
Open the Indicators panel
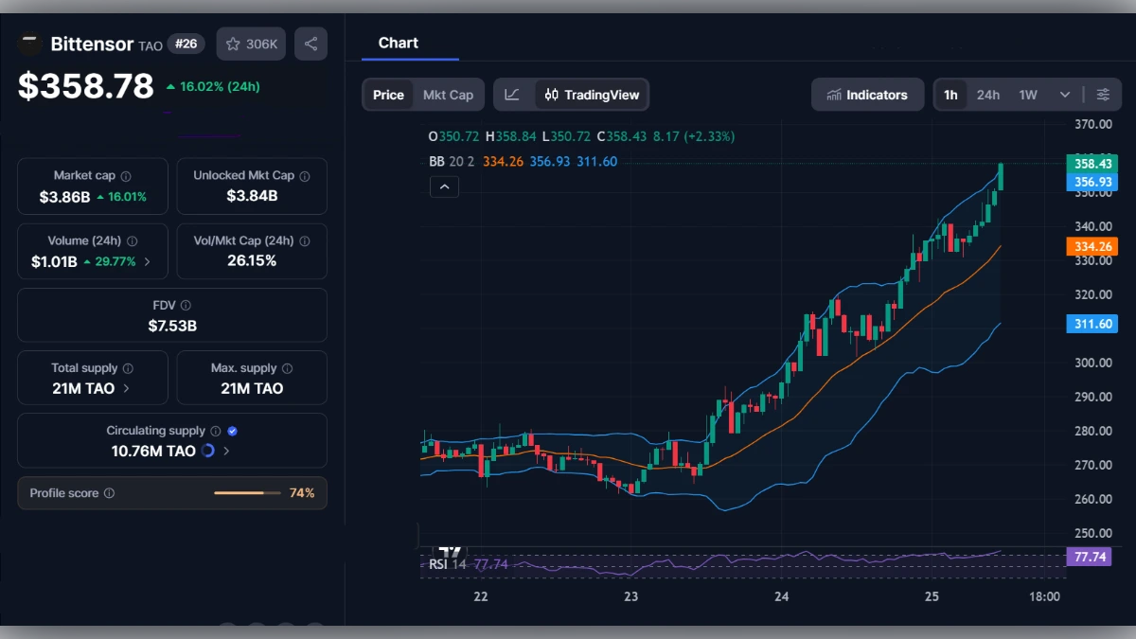tap(867, 95)
